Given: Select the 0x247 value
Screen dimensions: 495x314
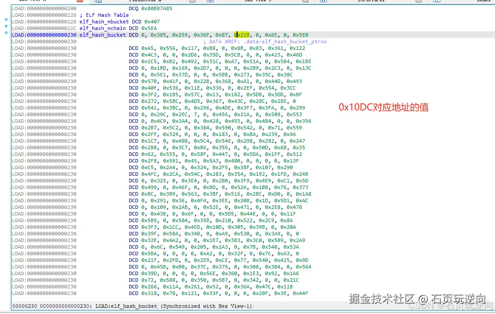Looking at the screenshot, I should 297,141.
